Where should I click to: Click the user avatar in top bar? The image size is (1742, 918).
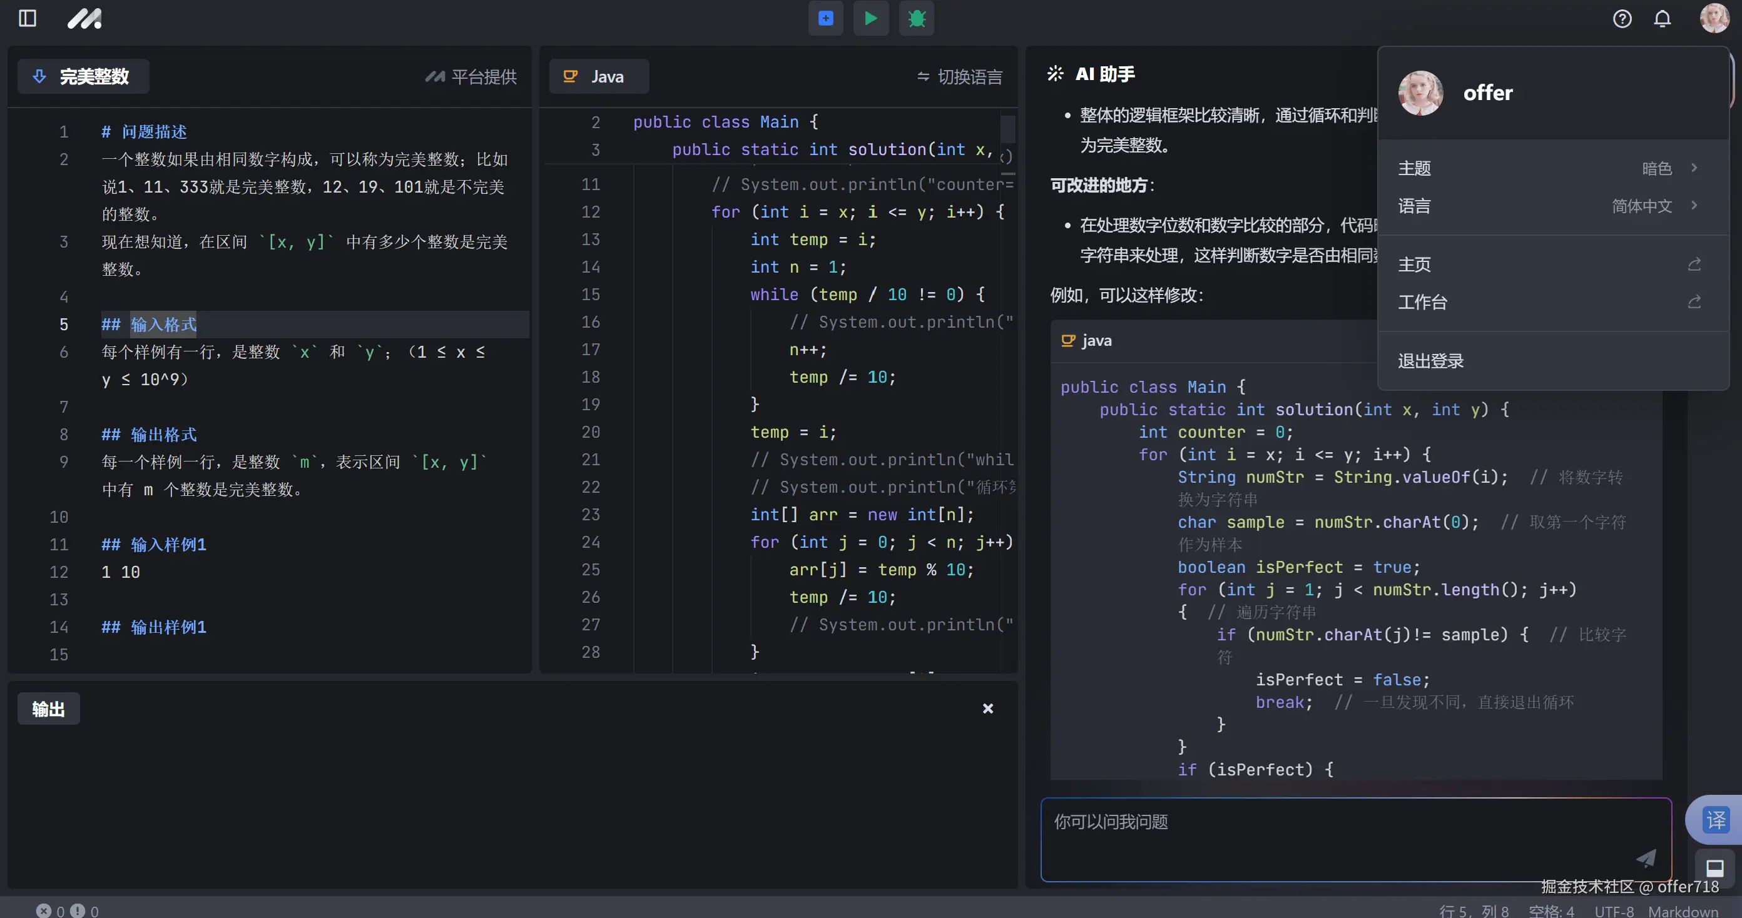coord(1714,18)
